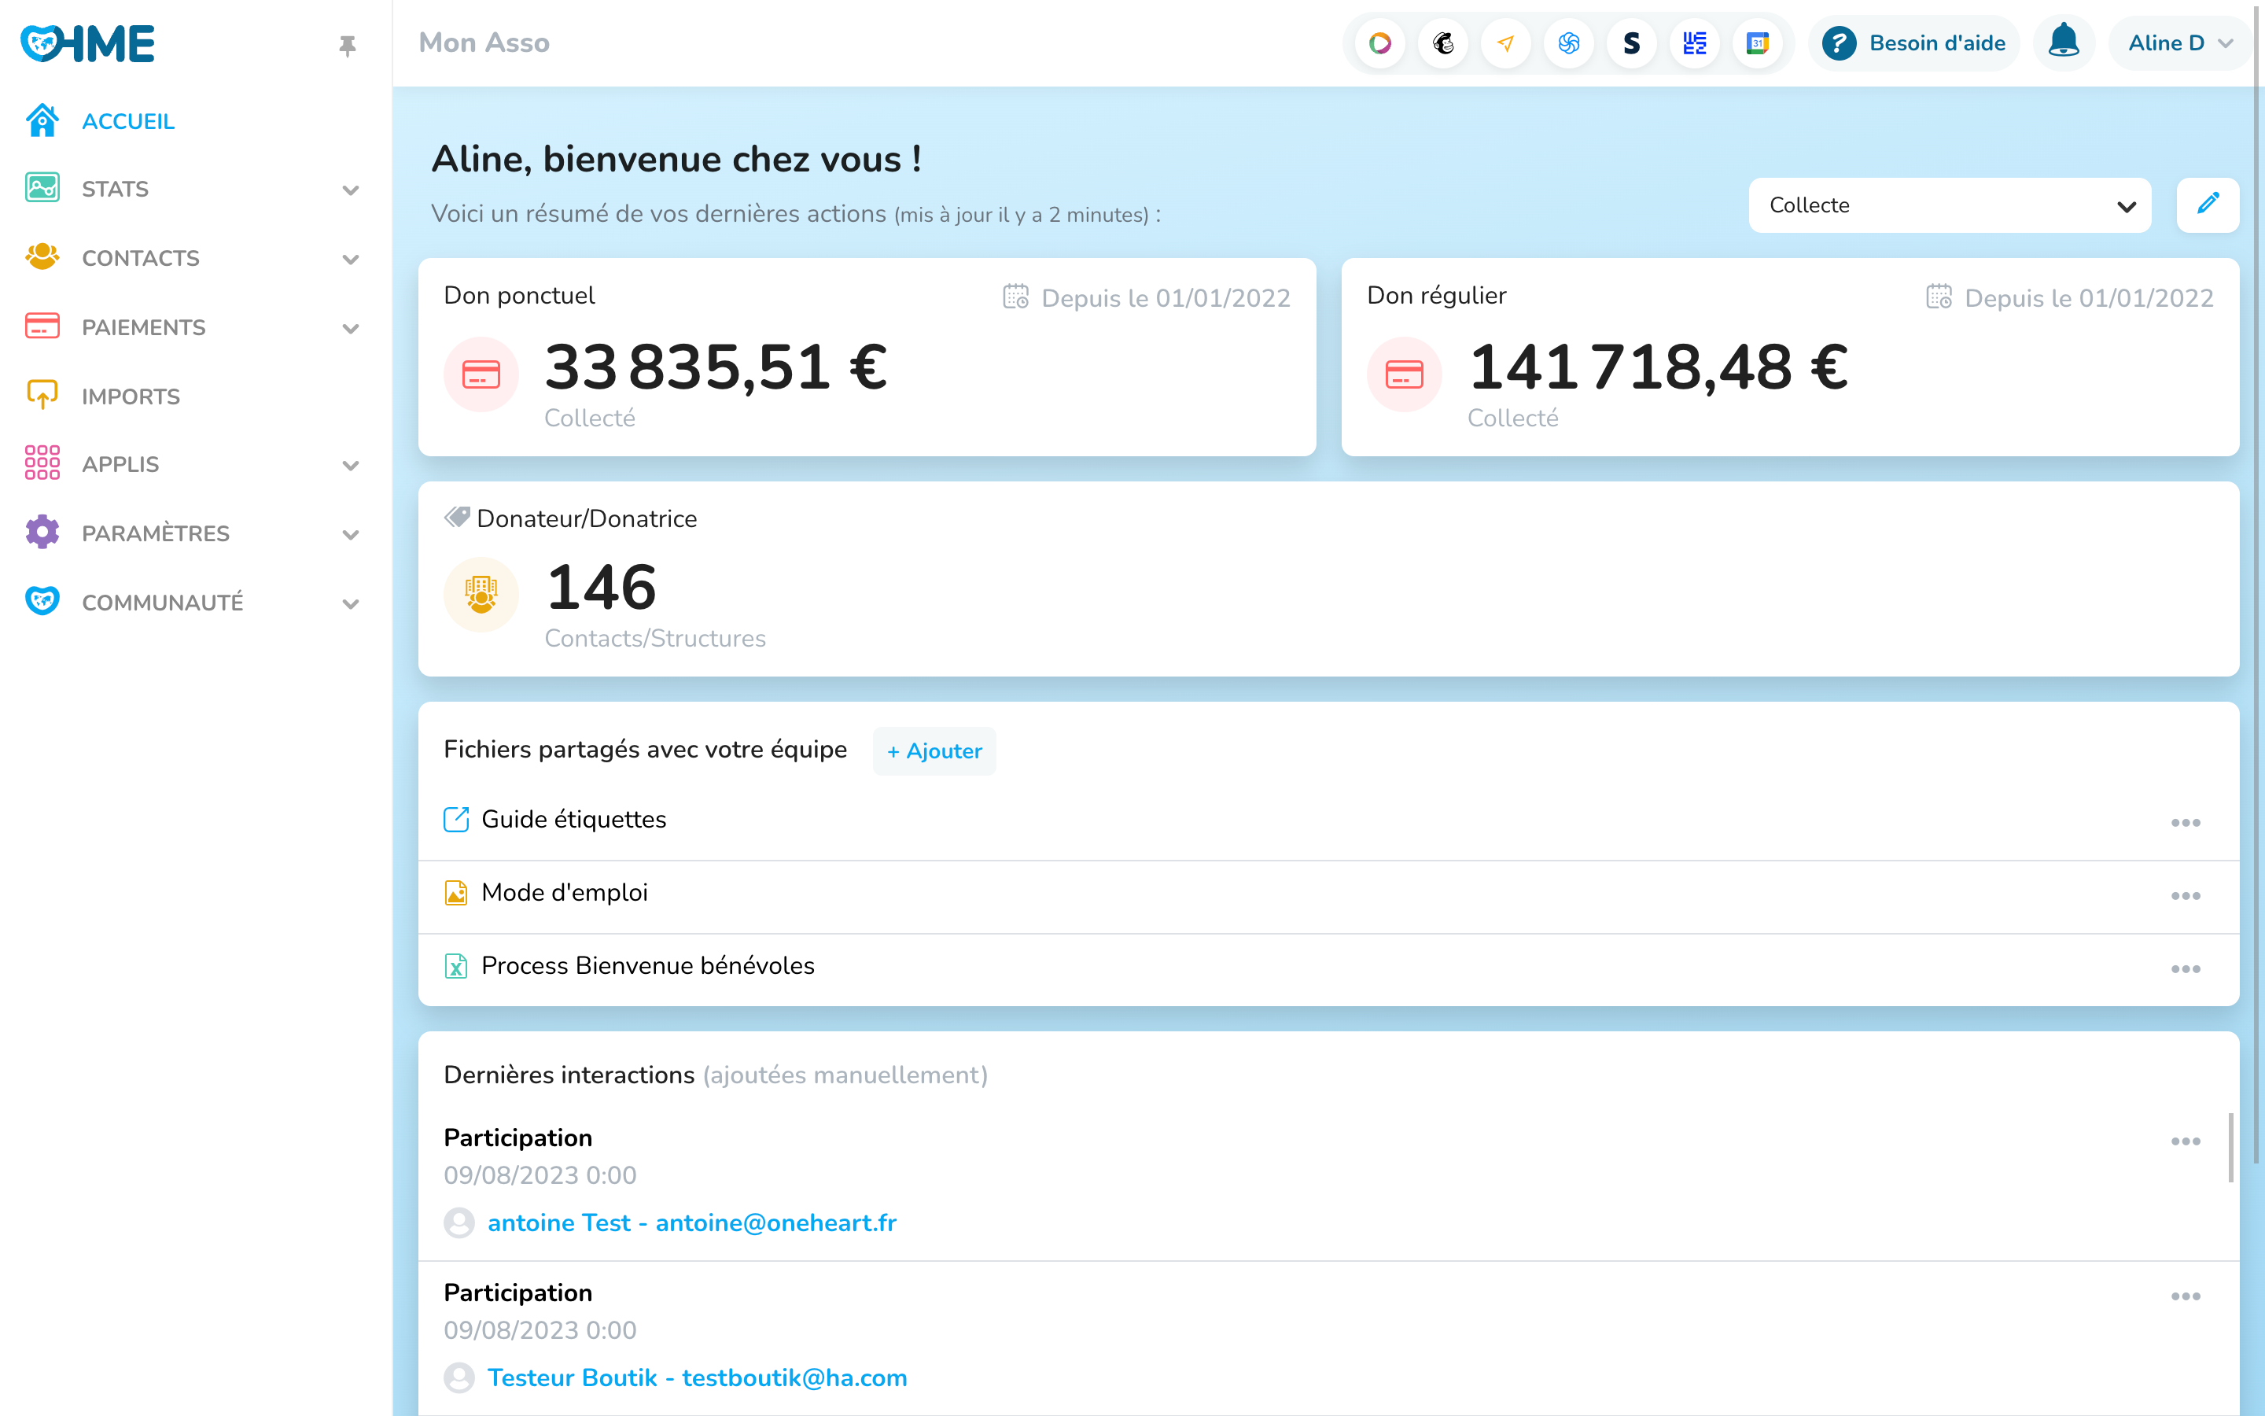The width and height of the screenshot is (2265, 1416).
Task: Click the pencil edit dashboard icon
Action: click(2207, 205)
